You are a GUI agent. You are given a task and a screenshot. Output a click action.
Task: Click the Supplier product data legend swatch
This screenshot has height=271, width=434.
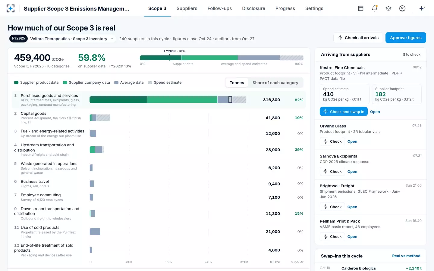point(16,83)
